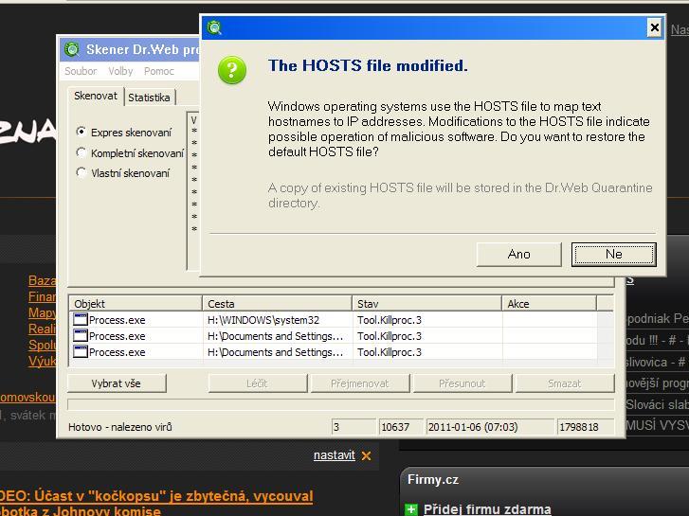The image size is (689, 516).
Task: Sort by the Stav column header
Action: click(x=426, y=304)
